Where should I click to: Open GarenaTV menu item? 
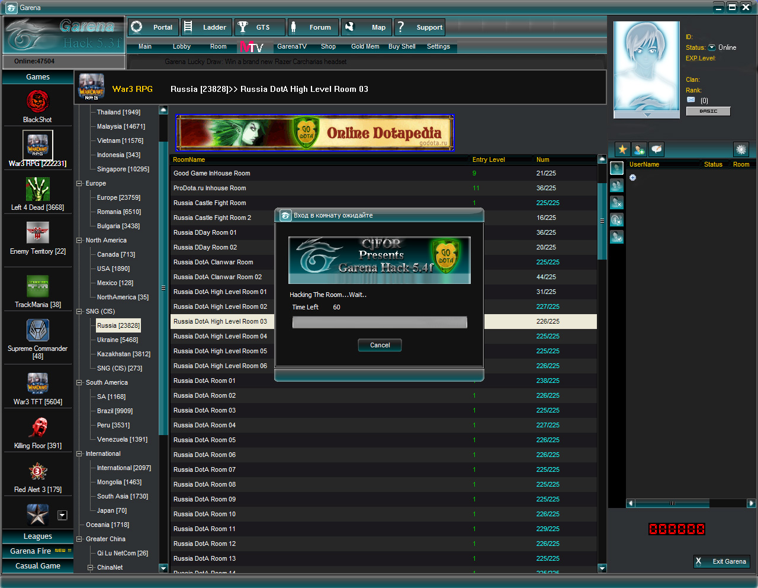[x=292, y=47]
